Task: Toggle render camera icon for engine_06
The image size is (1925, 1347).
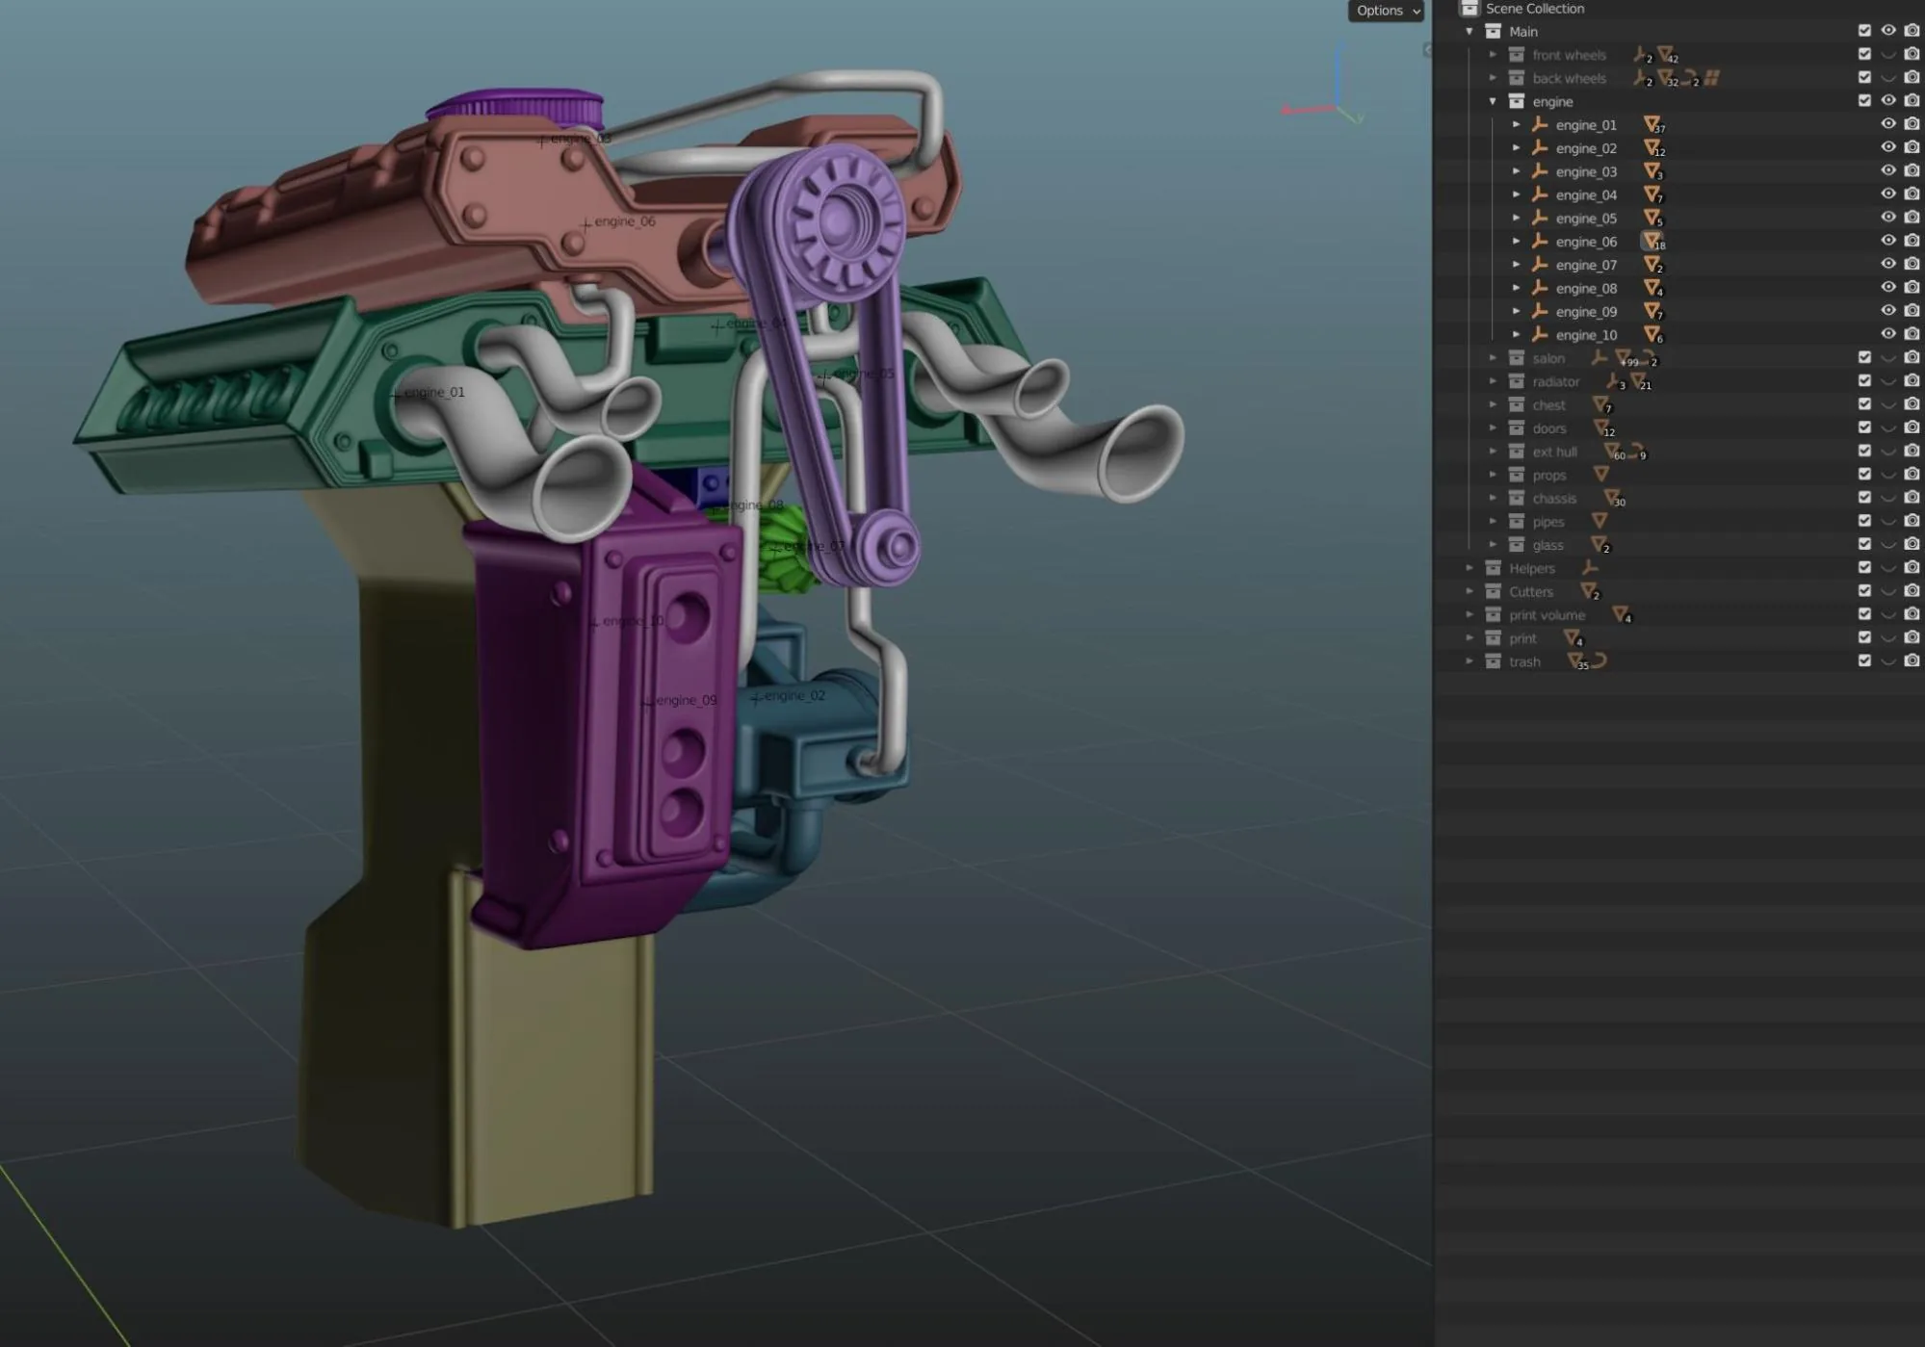Action: click(1912, 241)
